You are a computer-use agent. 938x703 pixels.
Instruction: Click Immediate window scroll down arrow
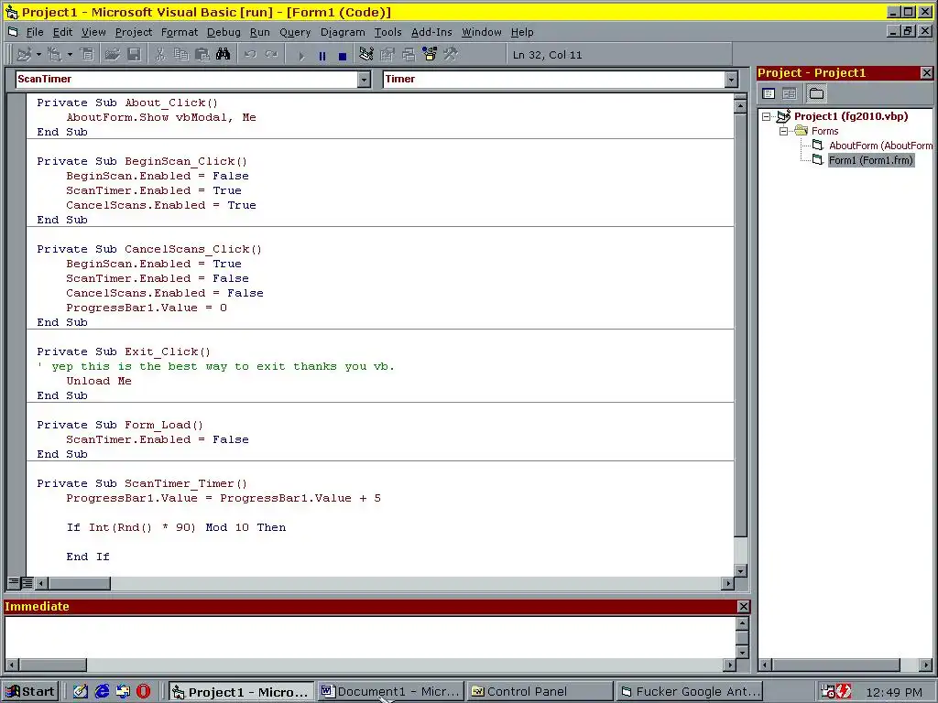(x=742, y=653)
